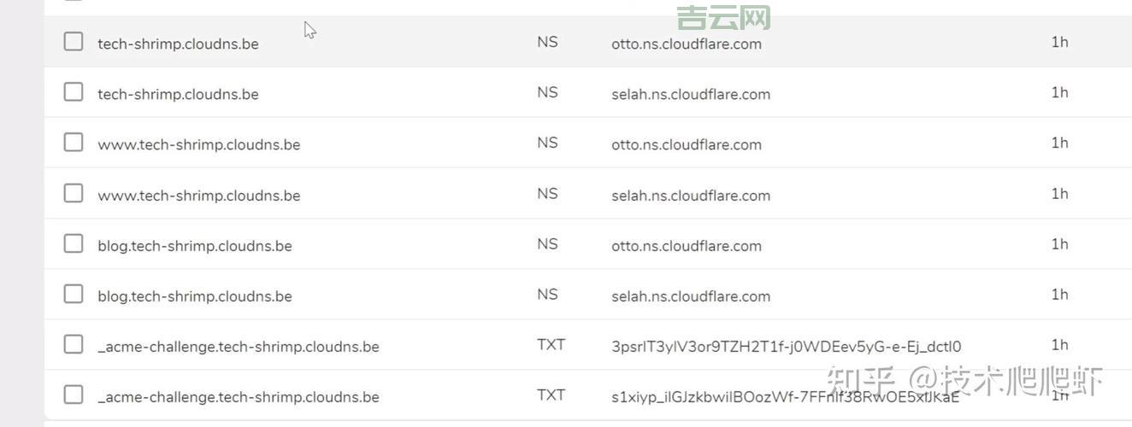Image resolution: width=1132 pixels, height=427 pixels.
Task: Select the tech-shrimp.cloudns.be selah NS record checkbox
Action: 74,92
